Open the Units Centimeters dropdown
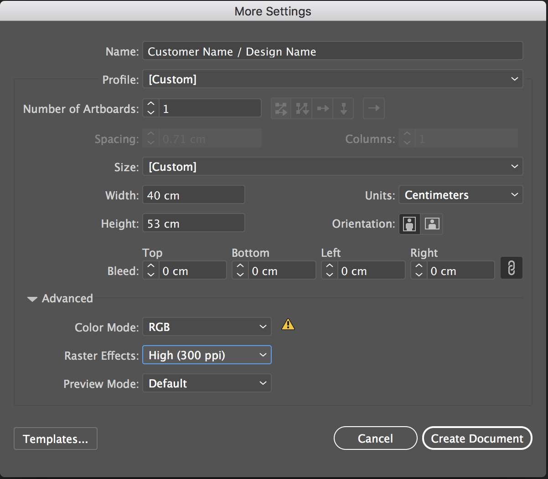The width and height of the screenshot is (548, 479). point(461,195)
